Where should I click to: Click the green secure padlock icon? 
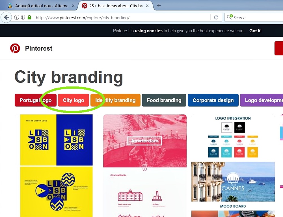tap(29, 18)
